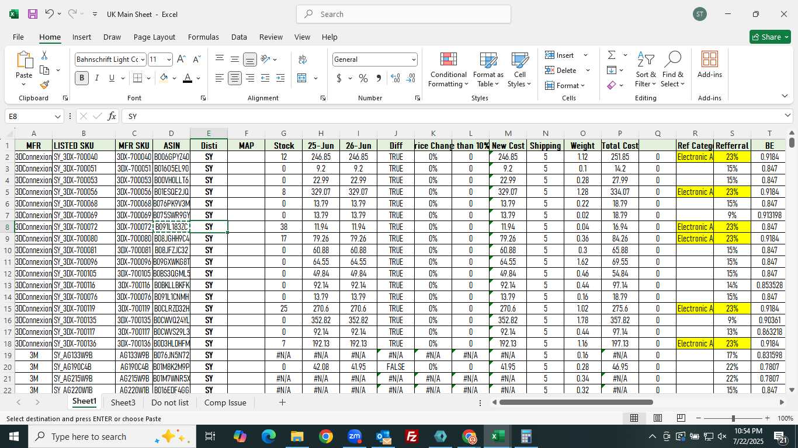Open the Delete cells dropdown arrow
The height and width of the screenshot is (448, 798).
pyautogui.click(x=588, y=71)
